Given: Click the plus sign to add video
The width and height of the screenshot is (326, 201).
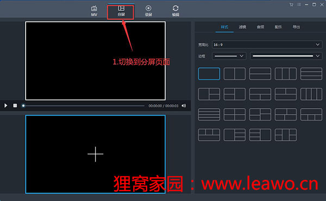Looking at the screenshot, I should [x=96, y=154].
